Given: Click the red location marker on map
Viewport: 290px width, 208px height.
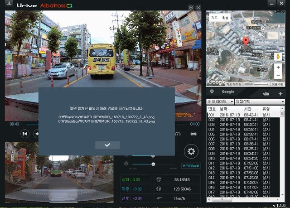Looking at the screenshot, I should click(x=246, y=41).
